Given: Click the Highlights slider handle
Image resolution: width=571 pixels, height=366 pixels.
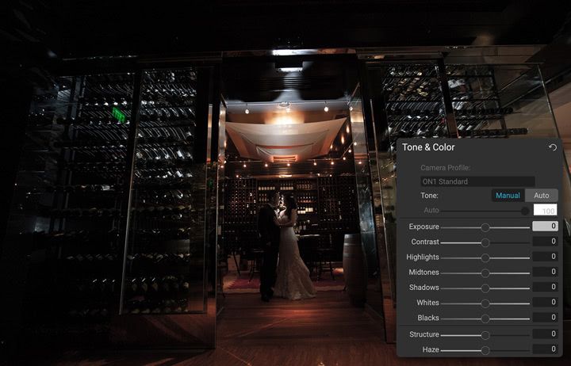Looking at the screenshot, I should point(485,258).
